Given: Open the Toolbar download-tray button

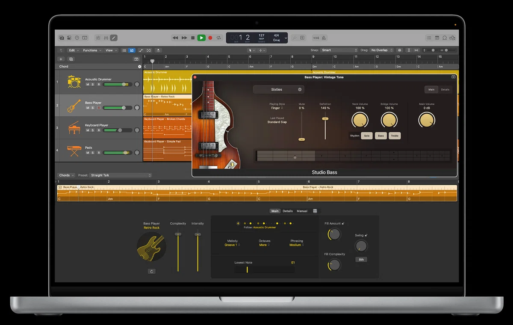Looking at the screenshot, I should coord(85,38).
